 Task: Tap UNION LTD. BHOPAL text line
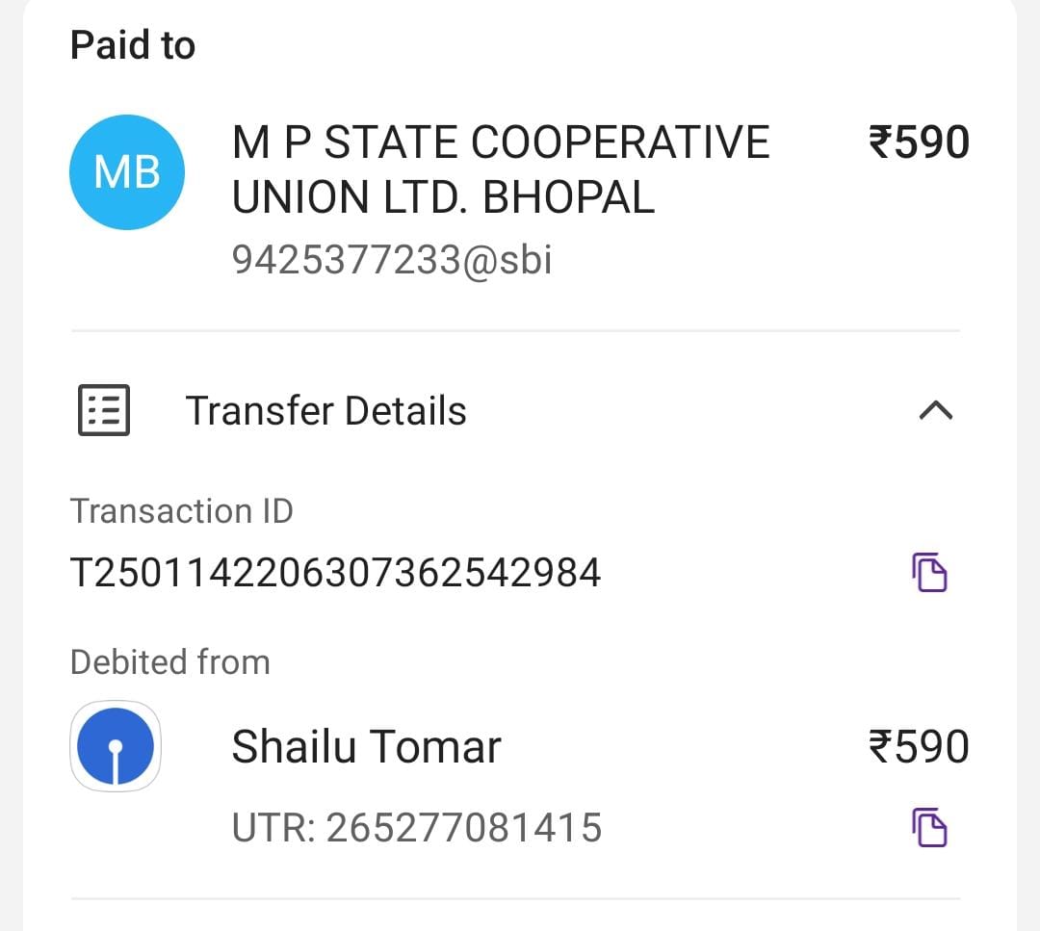[443, 197]
